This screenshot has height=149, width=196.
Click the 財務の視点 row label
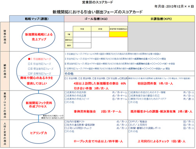(x=5, y=37)
